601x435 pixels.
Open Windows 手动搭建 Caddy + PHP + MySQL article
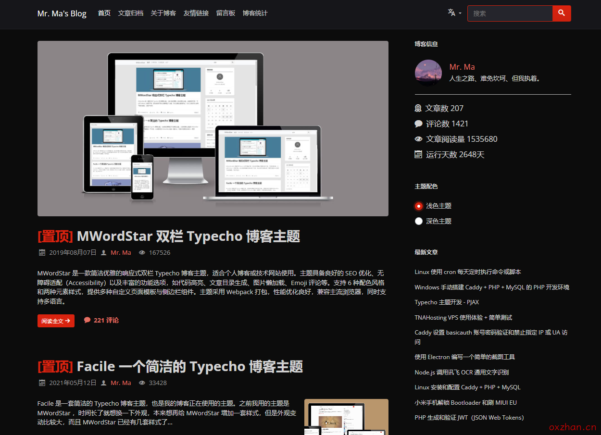pos(492,287)
